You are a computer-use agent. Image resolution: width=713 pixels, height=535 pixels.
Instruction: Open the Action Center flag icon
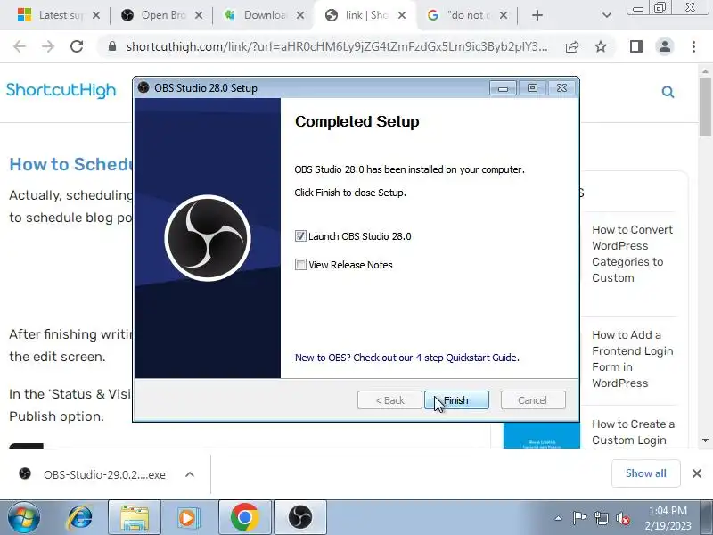click(579, 518)
